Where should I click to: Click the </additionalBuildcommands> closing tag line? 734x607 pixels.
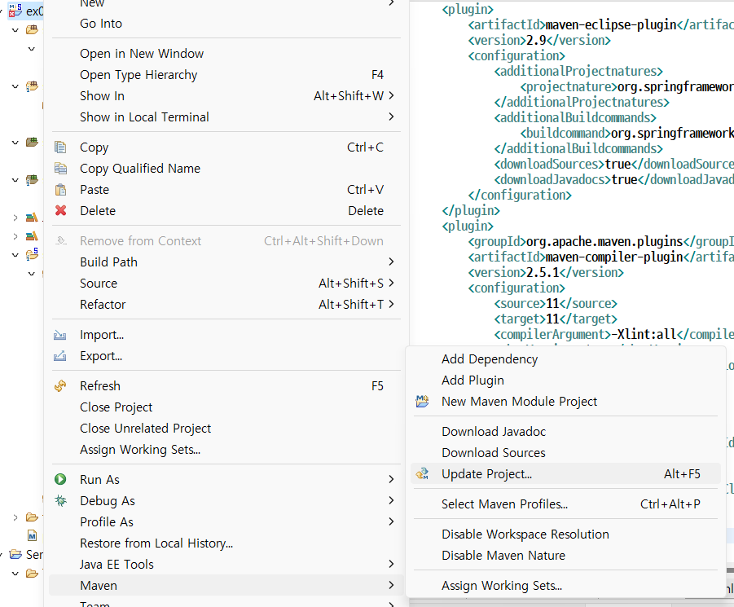[578, 148]
